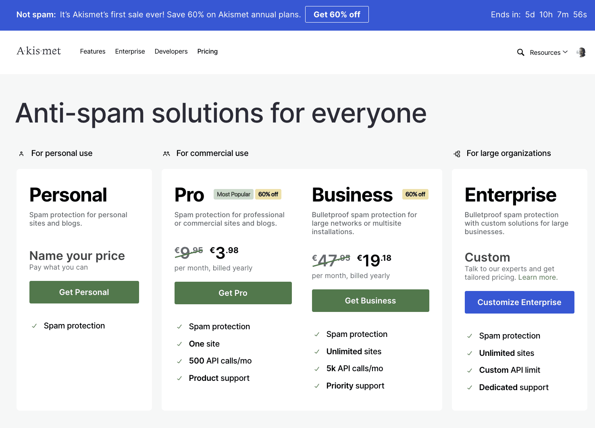Click the Personal plan heading

(68, 195)
